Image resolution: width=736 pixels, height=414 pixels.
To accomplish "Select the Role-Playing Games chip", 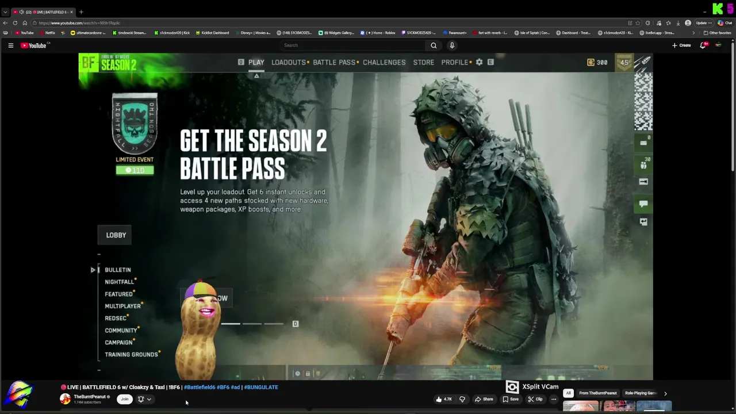I will [x=641, y=393].
